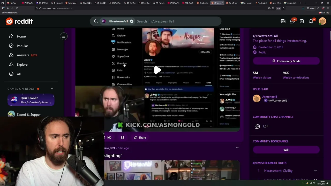Open the Community Guide
This screenshot has height=186, width=331.
(286, 61)
